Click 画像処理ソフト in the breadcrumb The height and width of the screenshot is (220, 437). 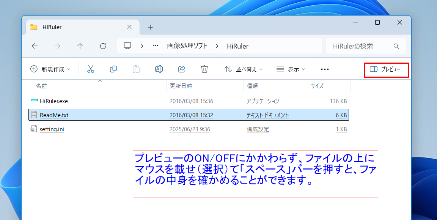pos(187,46)
